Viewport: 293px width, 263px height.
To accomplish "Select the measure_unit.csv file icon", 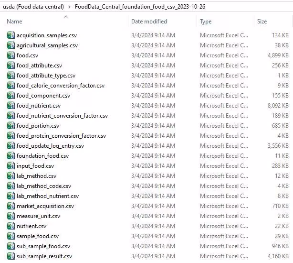I will click(11, 216).
